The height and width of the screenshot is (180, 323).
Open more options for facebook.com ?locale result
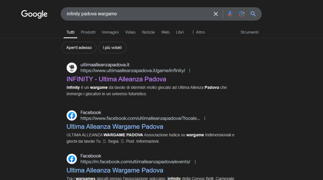tap(205, 118)
